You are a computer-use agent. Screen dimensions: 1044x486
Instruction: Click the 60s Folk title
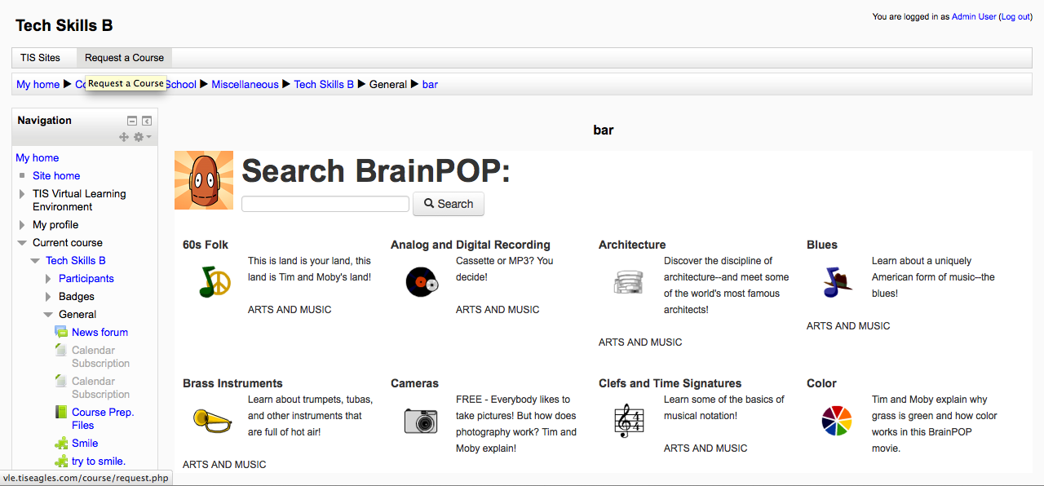(206, 245)
